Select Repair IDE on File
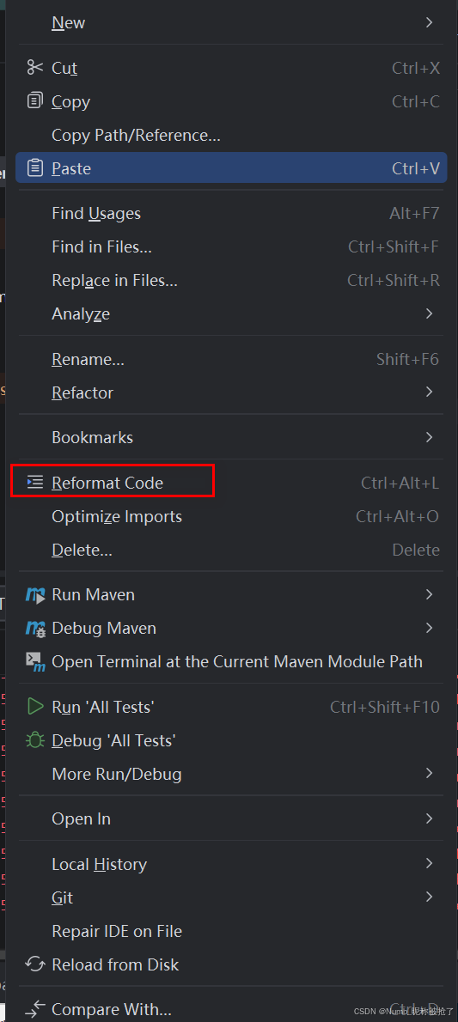458x1022 pixels. coord(232,931)
